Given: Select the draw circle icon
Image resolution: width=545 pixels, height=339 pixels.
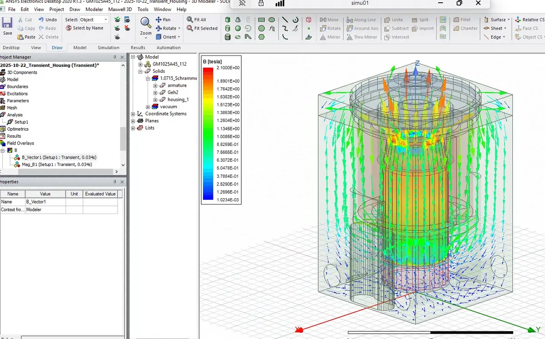Looking at the screenshot, I should click(x=262, y=28).
